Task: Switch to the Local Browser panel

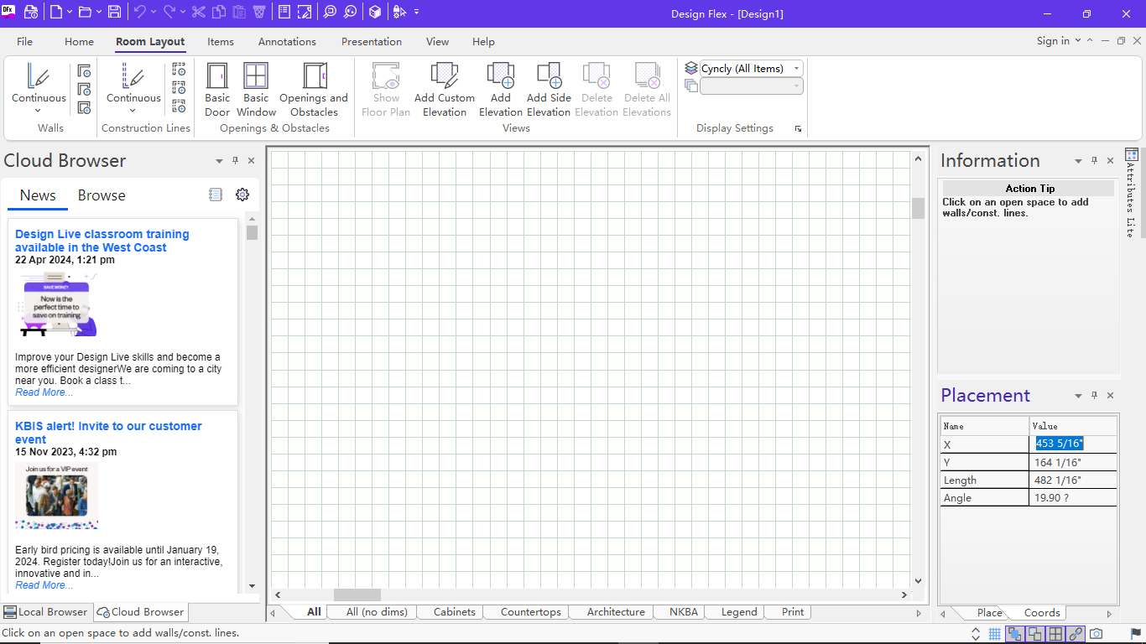Action: coord(45,612)
